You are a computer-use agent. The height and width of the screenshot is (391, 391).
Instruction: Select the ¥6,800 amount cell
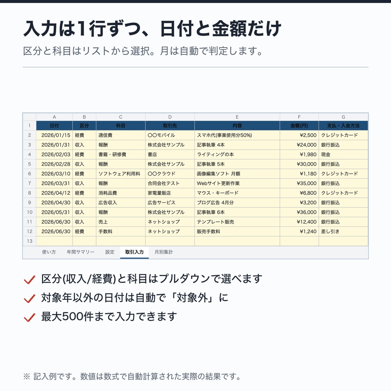299,193
